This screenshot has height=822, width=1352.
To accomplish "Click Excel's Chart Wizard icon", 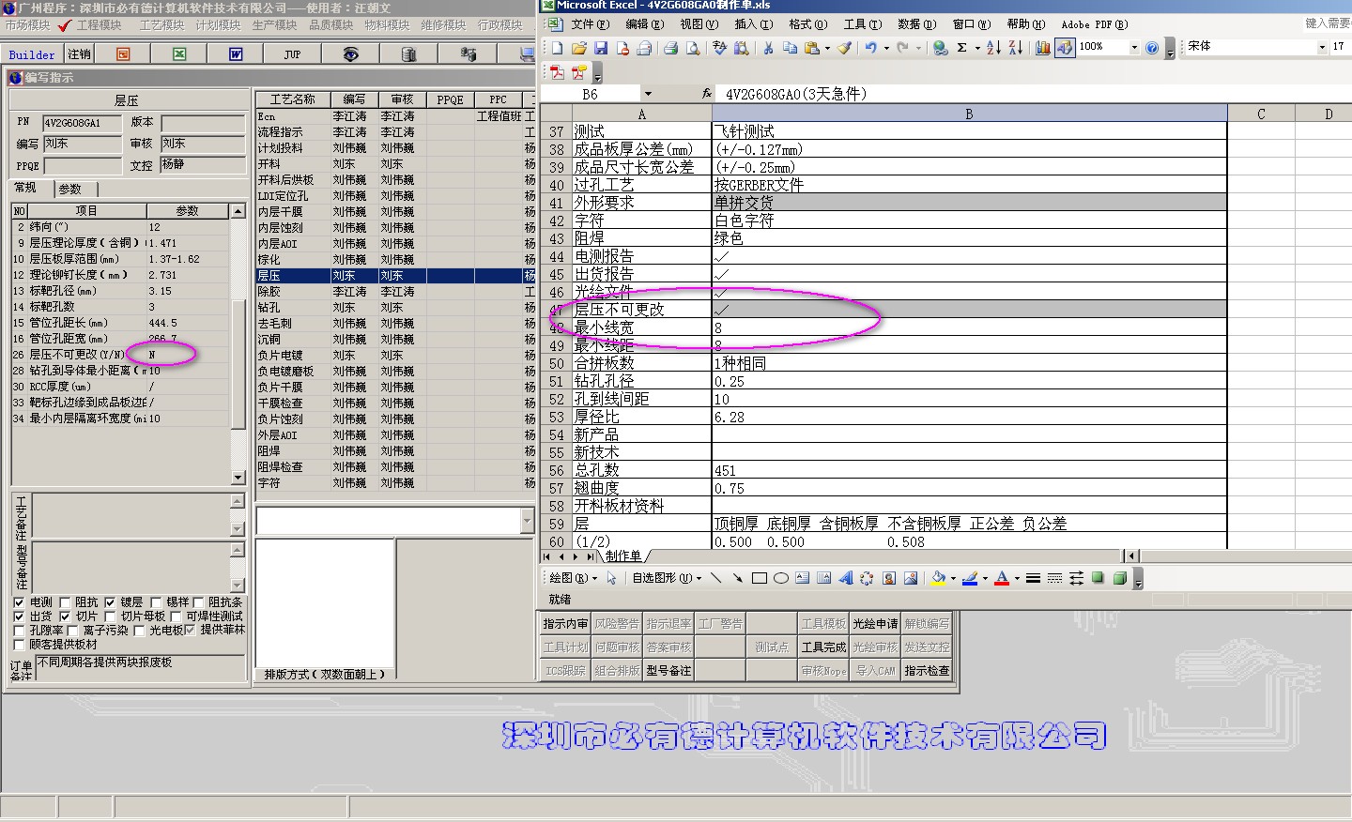I will [x=1042, y=47].
